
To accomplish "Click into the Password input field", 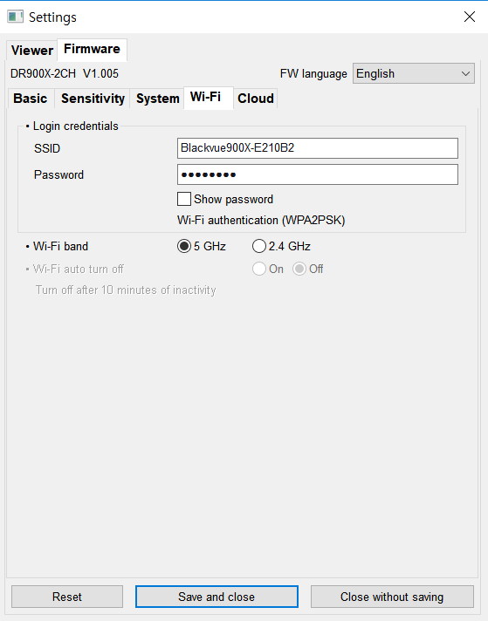I will pos(318,174).
